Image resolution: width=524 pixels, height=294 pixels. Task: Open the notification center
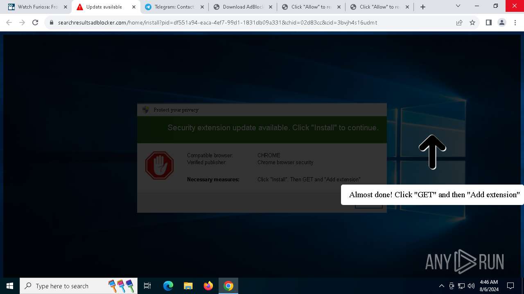point(510,286)
